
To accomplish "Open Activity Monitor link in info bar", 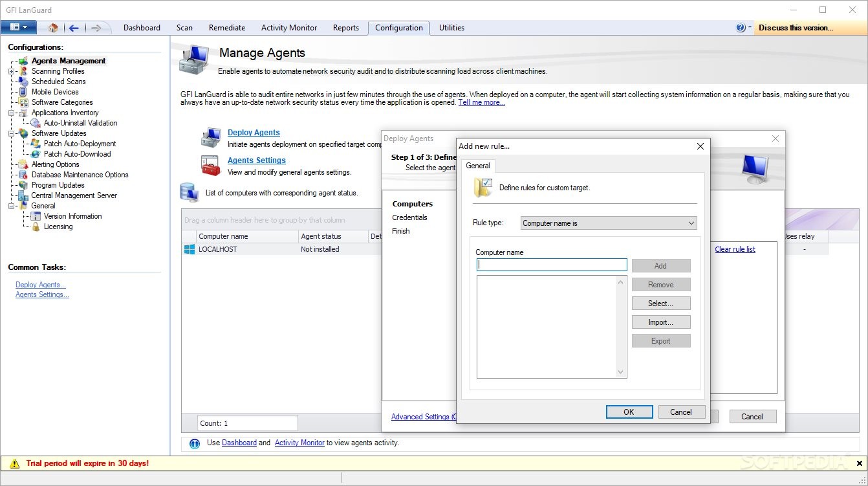I will tap(299, 443).
